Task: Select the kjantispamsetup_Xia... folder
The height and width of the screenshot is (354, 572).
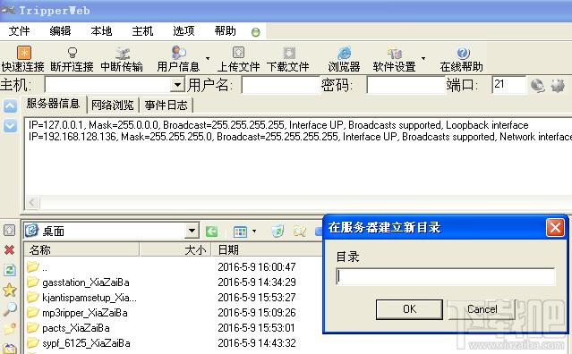Action: (x=90, y=298)
